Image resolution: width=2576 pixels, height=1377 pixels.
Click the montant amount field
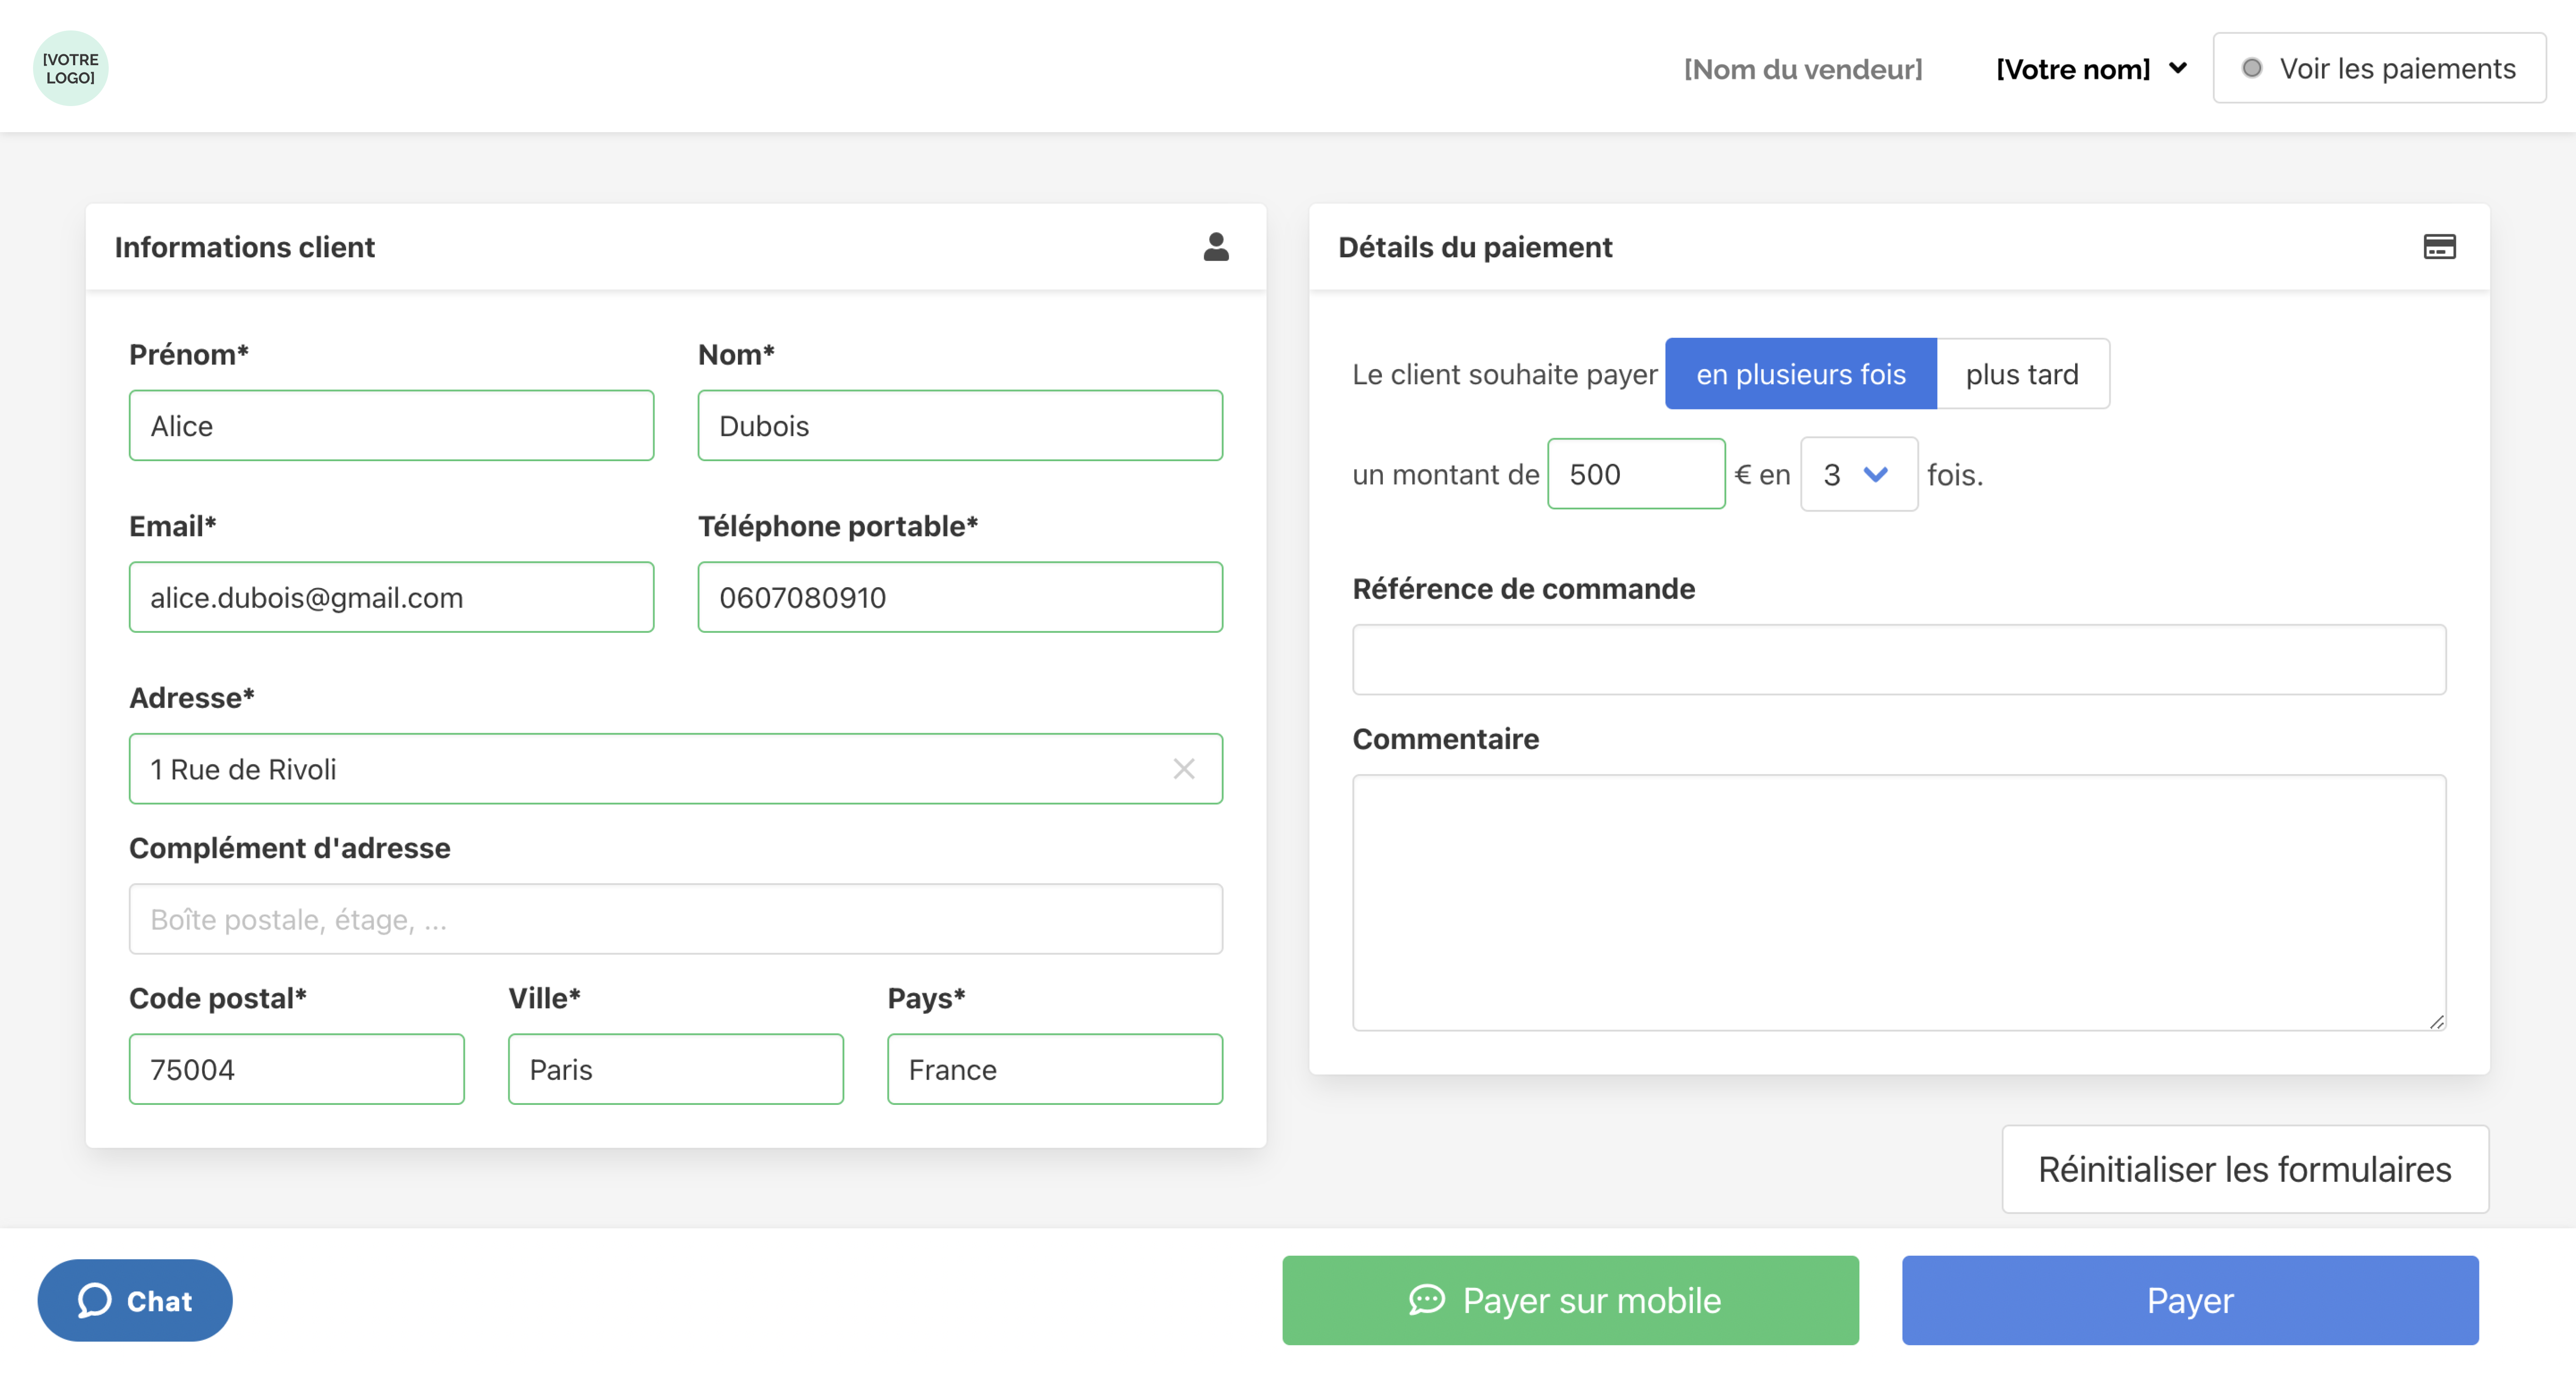pos(1636,474)
